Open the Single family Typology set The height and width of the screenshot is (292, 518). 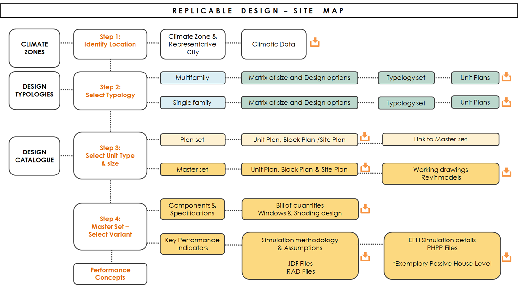406,103
